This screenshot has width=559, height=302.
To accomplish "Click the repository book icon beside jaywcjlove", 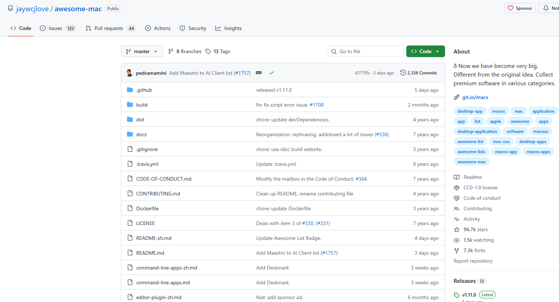I will coord(10,8).
